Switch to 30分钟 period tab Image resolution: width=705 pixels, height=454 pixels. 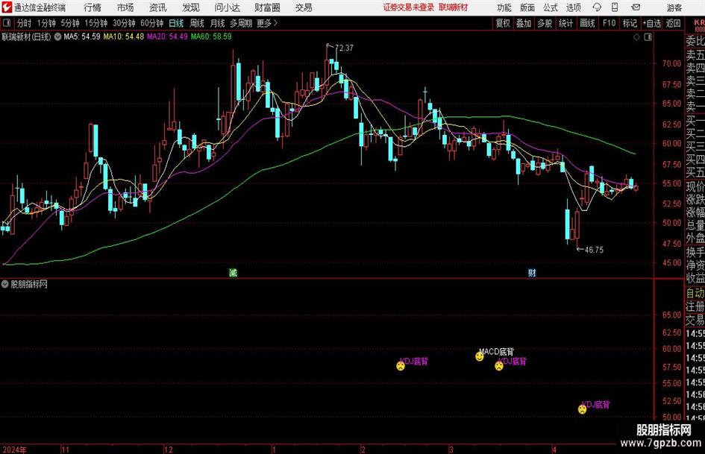[124, 23]
